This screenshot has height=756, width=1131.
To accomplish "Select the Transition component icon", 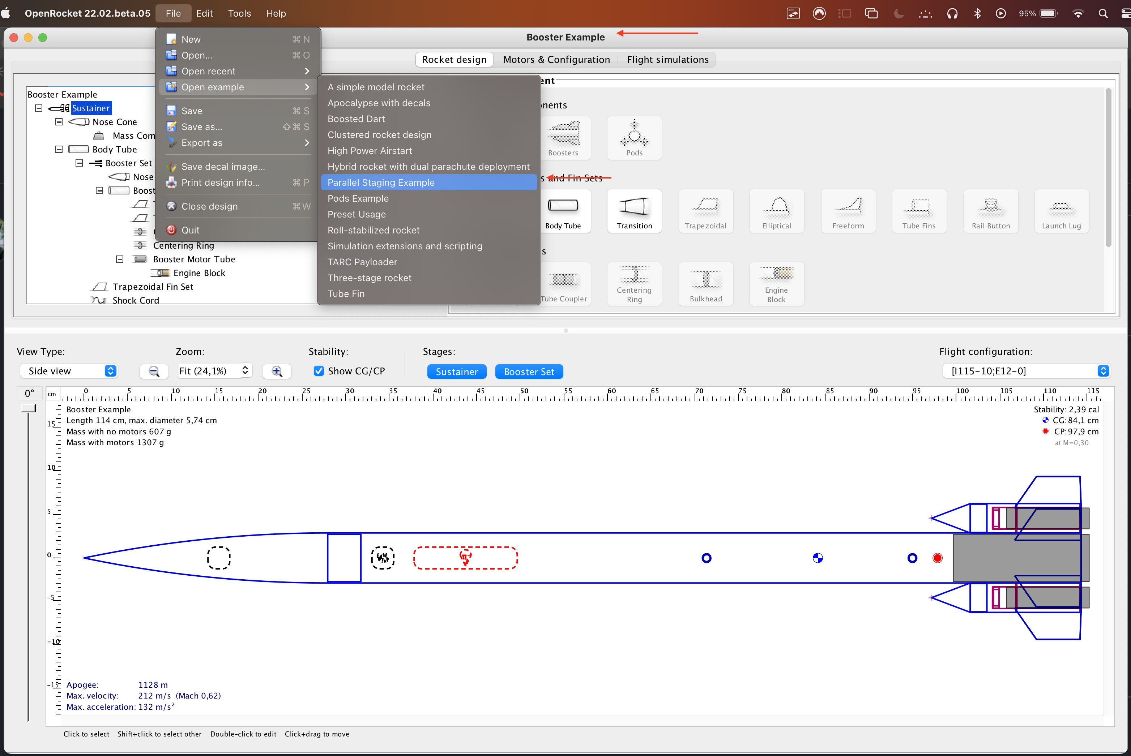I will [x=634, y=211].
